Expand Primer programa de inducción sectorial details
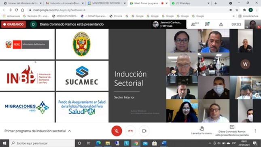The height and width of the screenshot is (147, 261). coord(70,131)
